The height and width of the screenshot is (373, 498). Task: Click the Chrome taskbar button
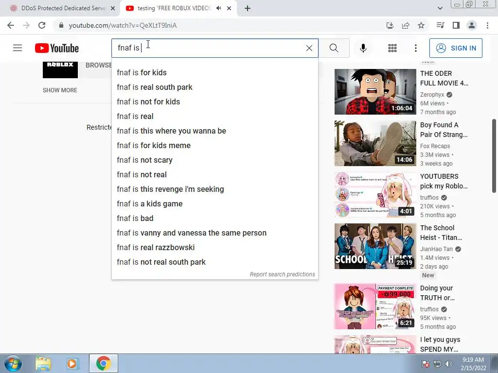[x=104, y=364]
